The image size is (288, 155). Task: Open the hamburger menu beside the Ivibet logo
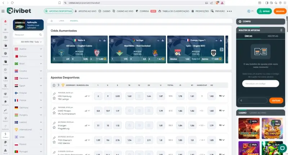(x=3, y=11)
